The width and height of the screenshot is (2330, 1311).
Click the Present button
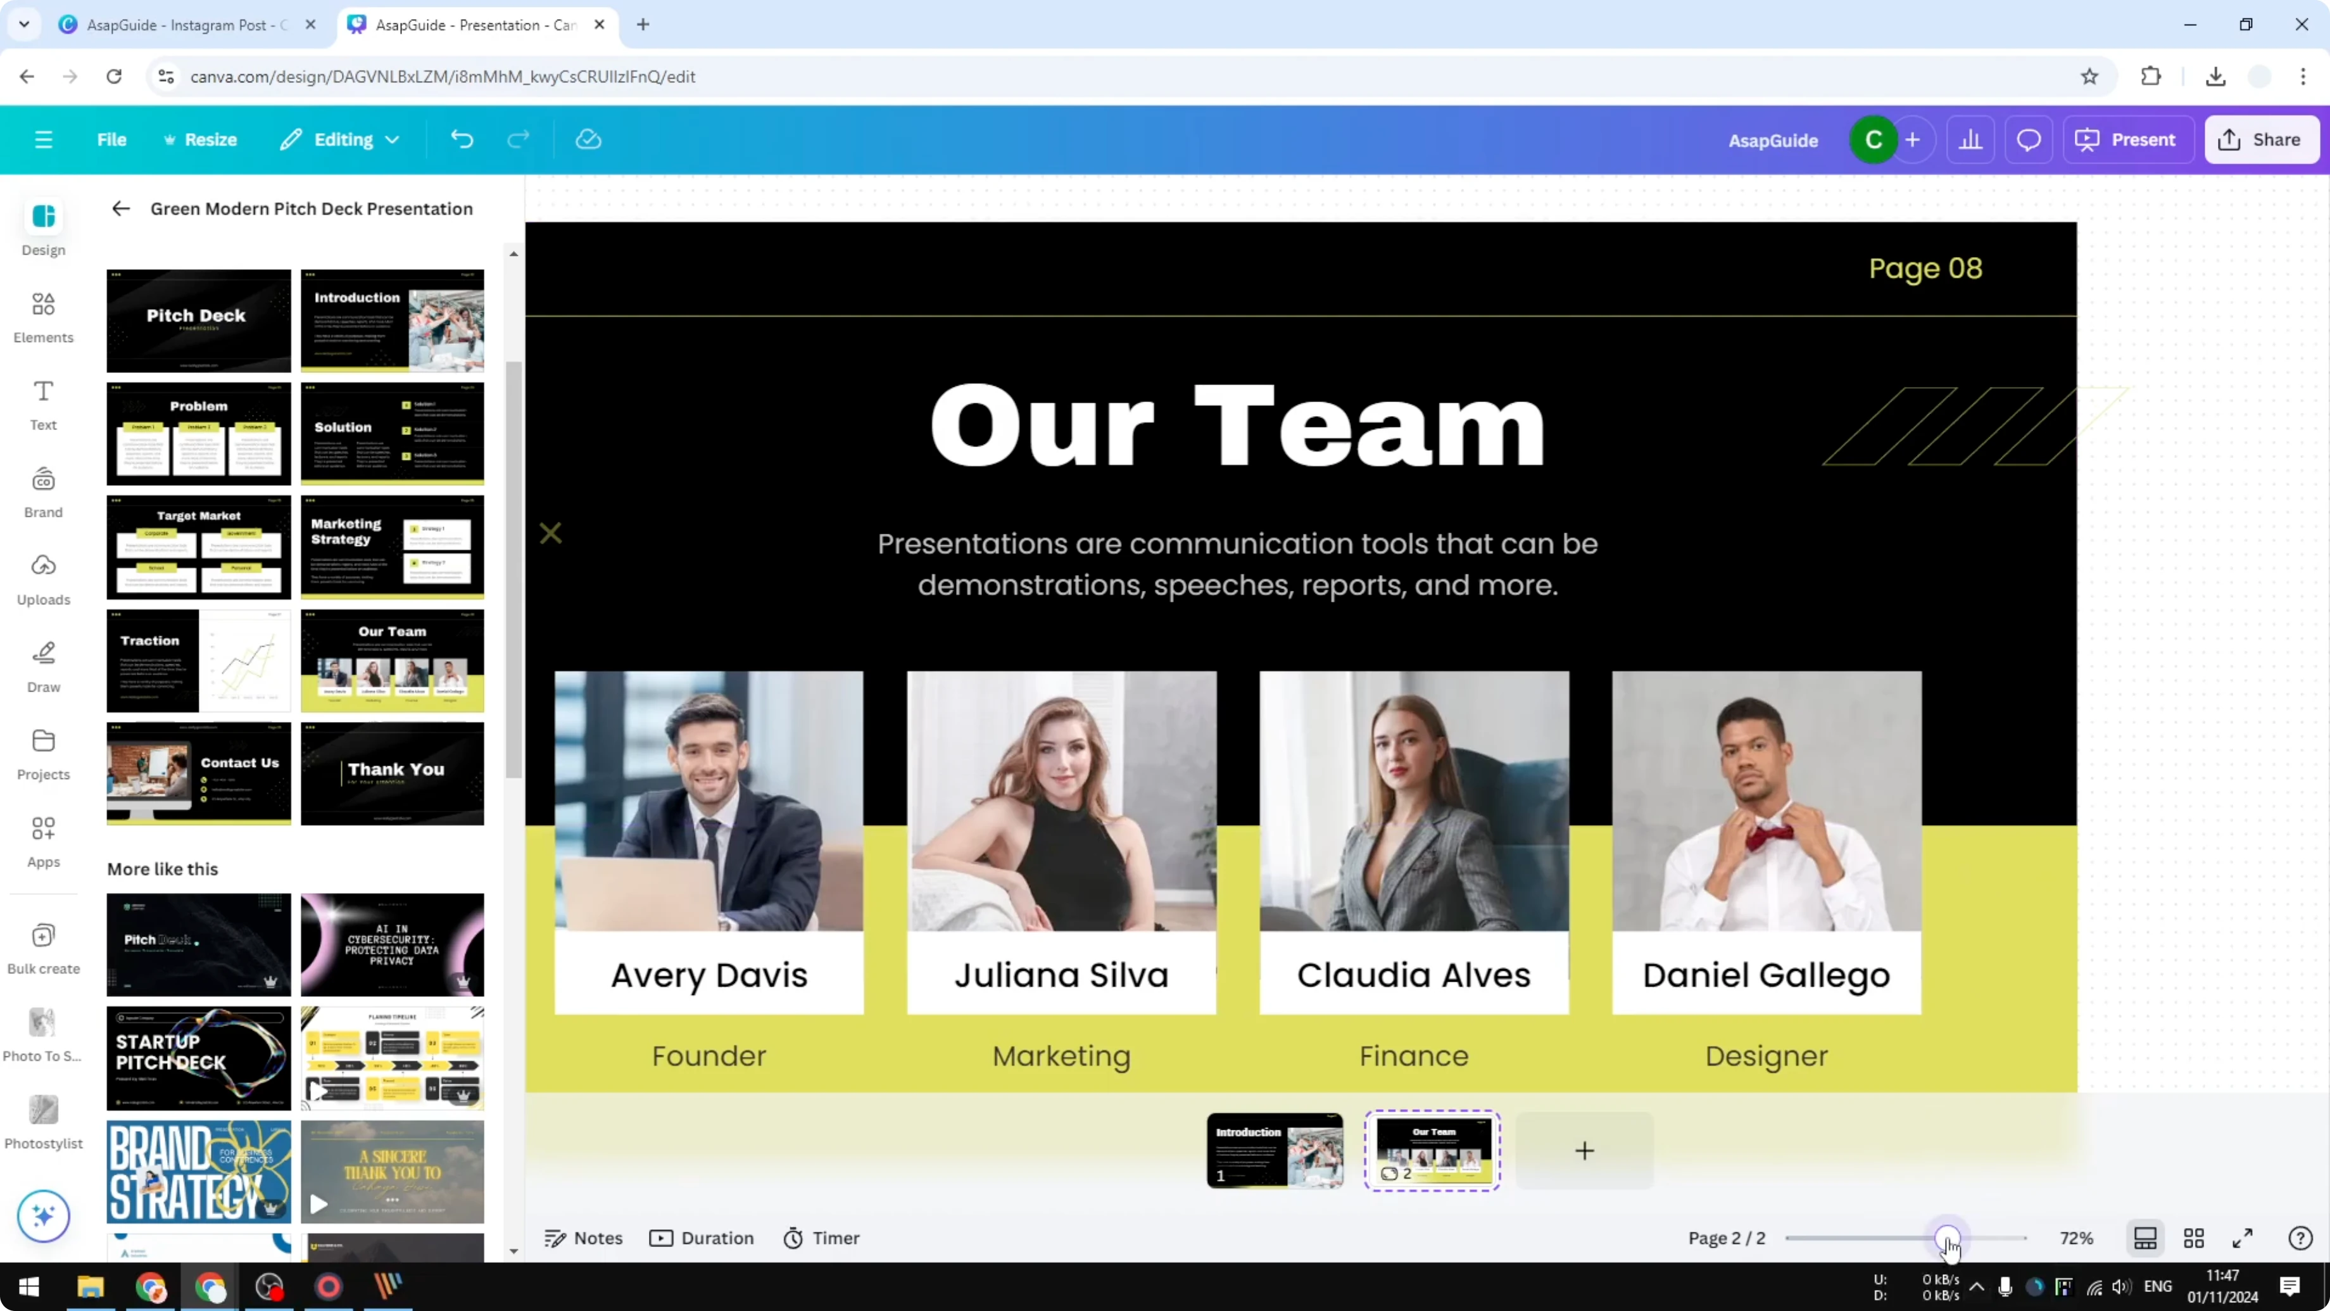pyautogui.click(x=2129, y=139)
